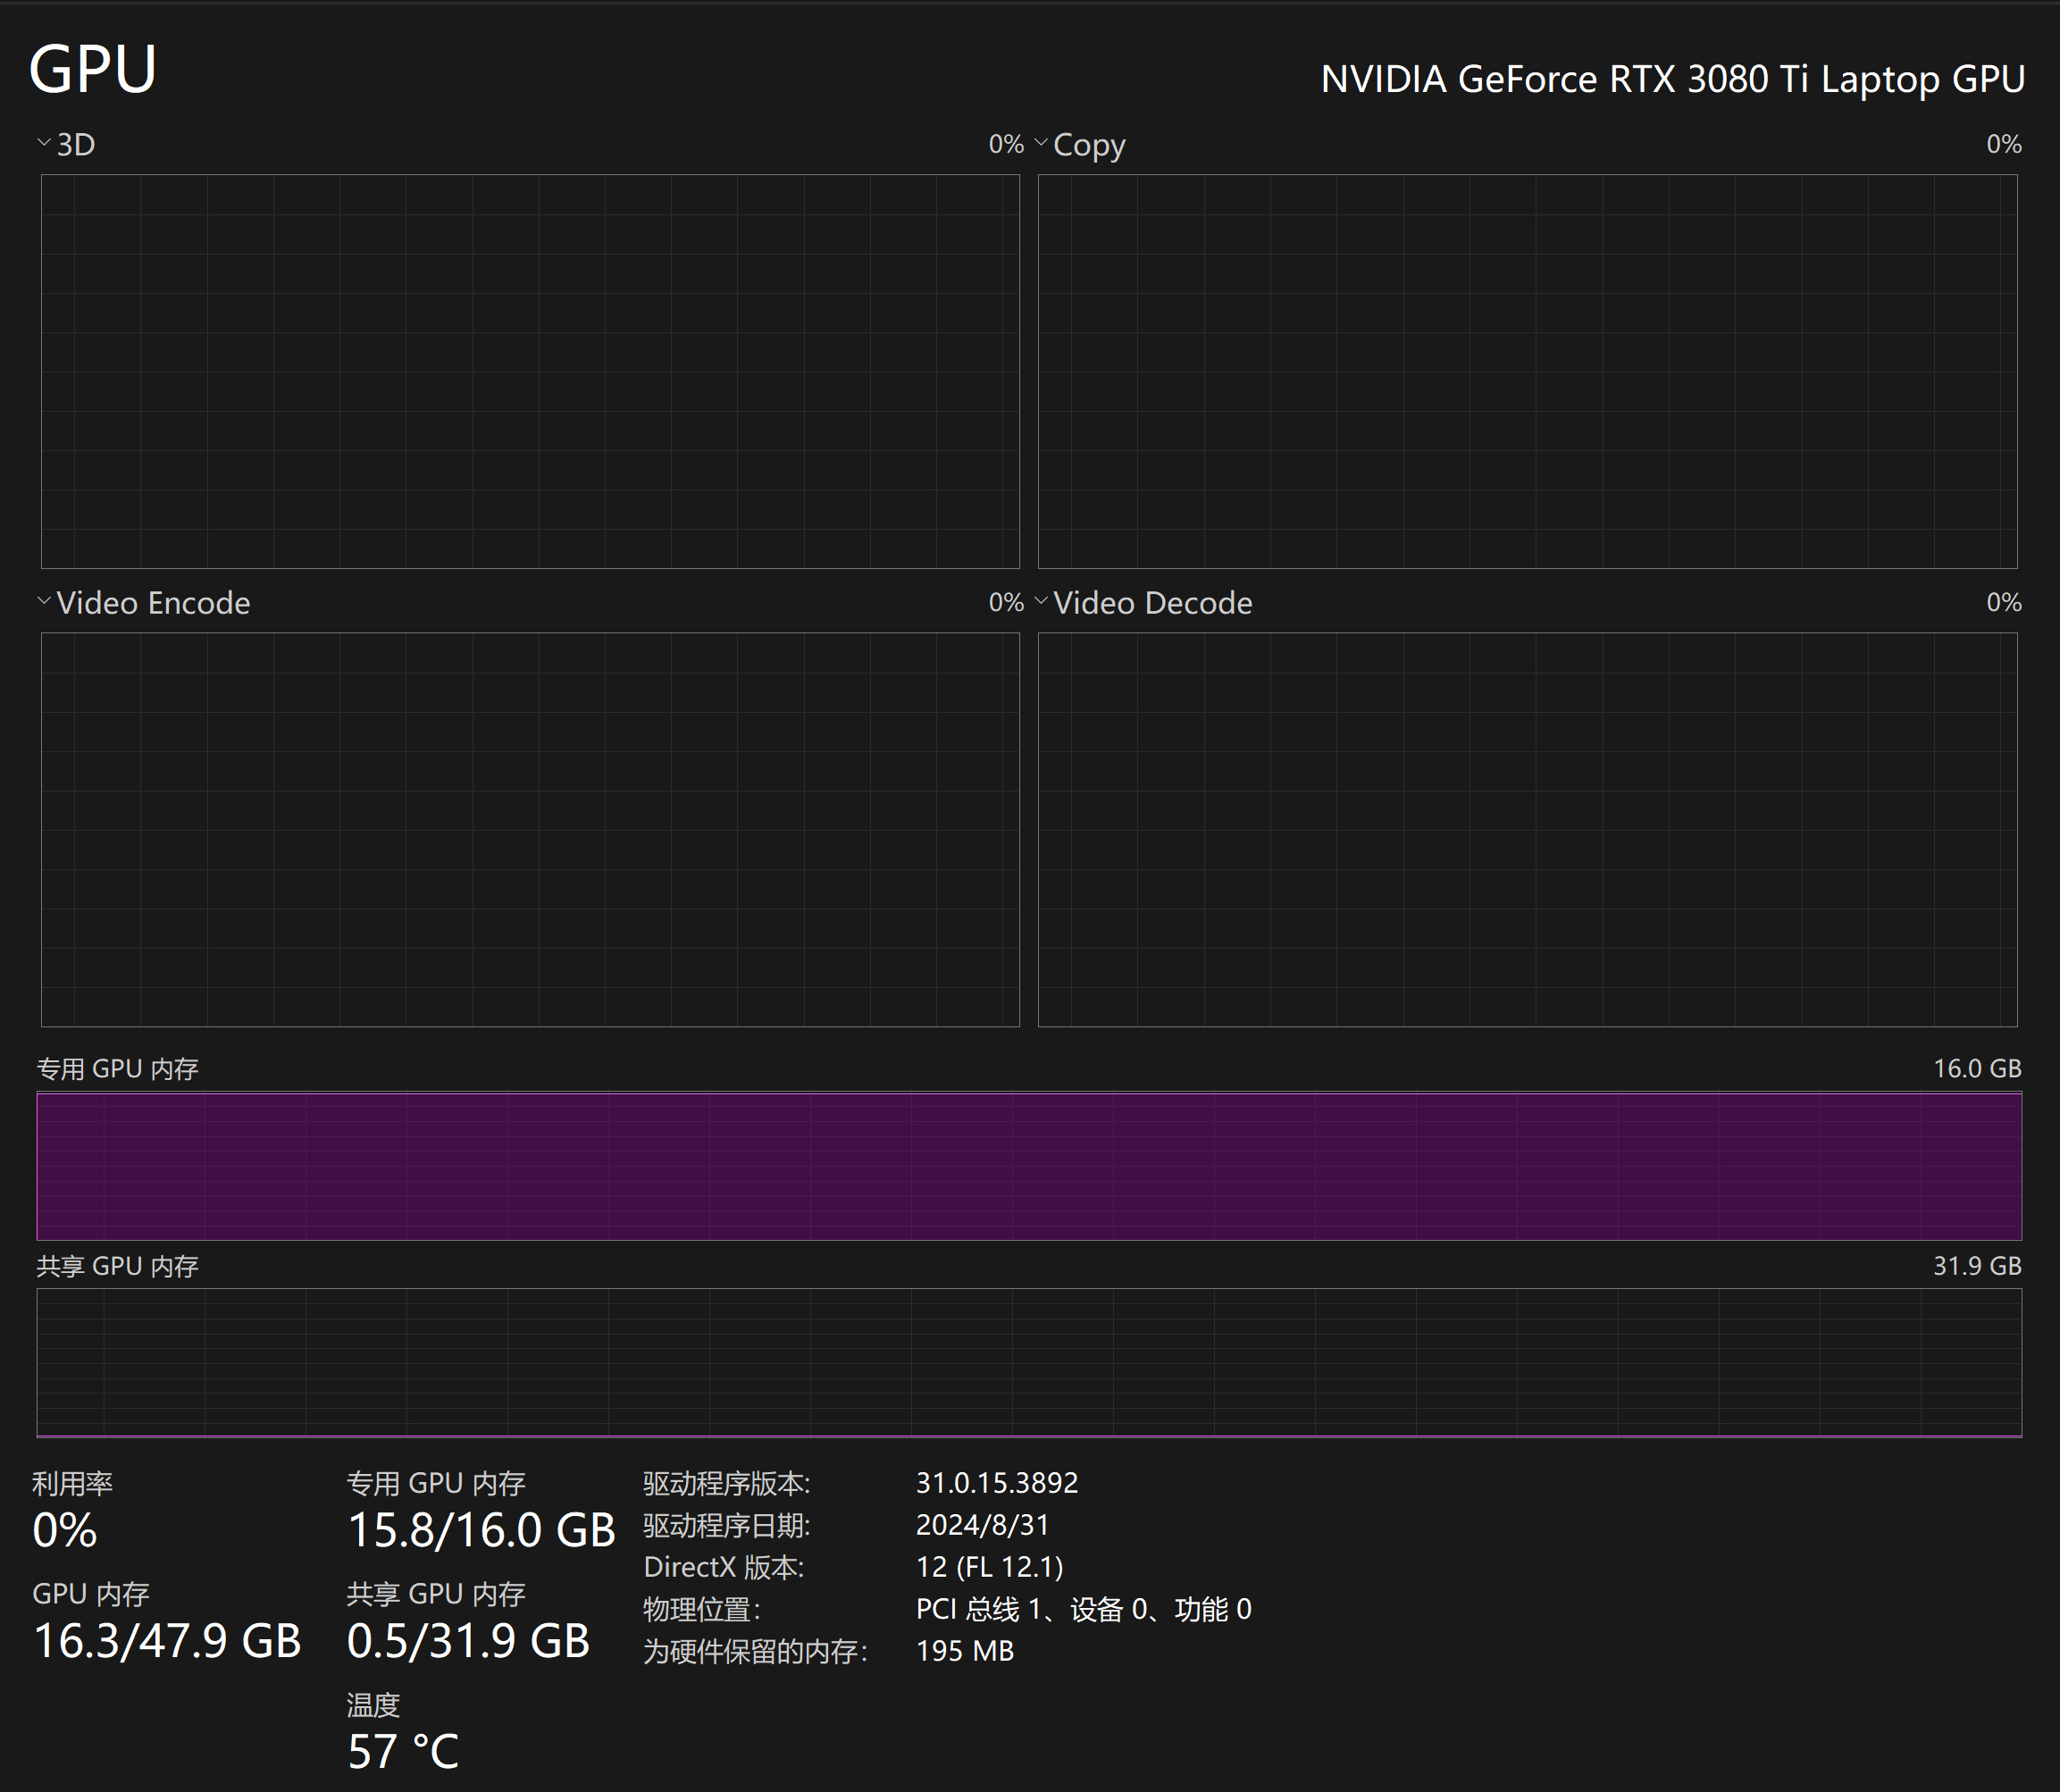
Task: Click inside the Copy usage graph
Action: 1527,371
